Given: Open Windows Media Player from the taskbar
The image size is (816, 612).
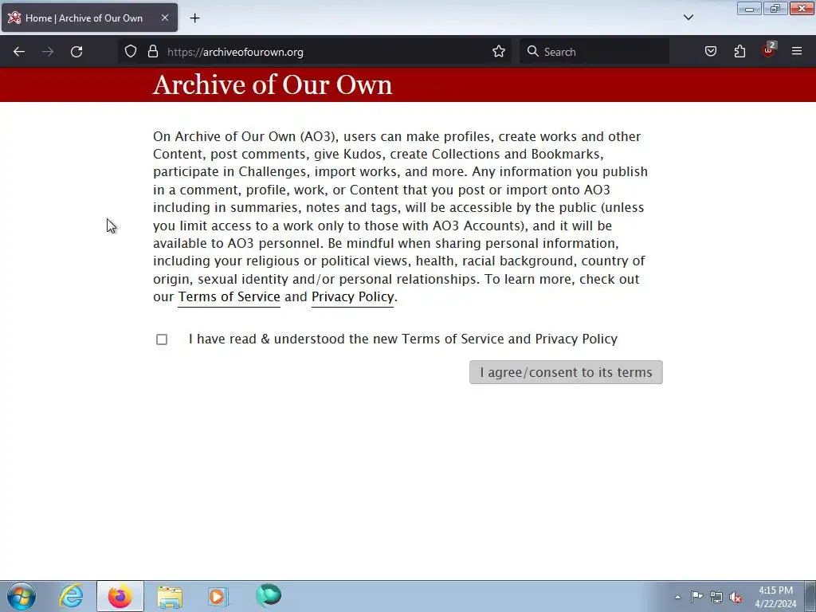Looking at the screenshot, I should 218,596.
